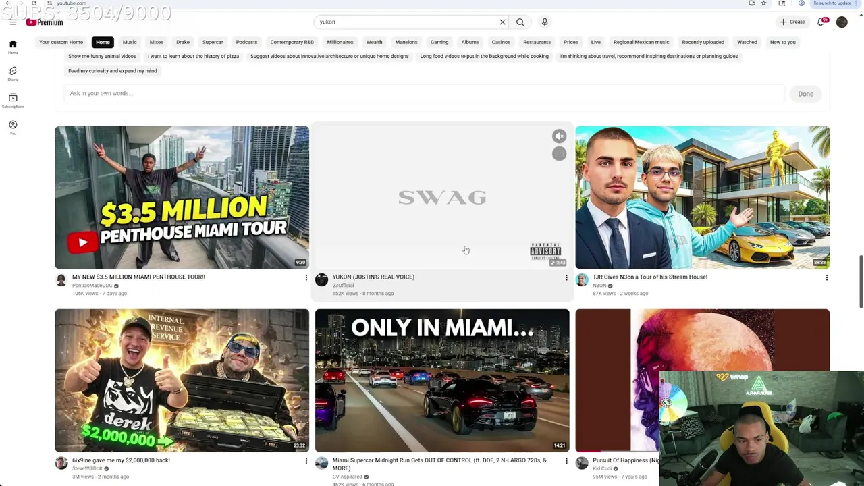
Task: Select the Mixes chip
Action: coord(157,42)
